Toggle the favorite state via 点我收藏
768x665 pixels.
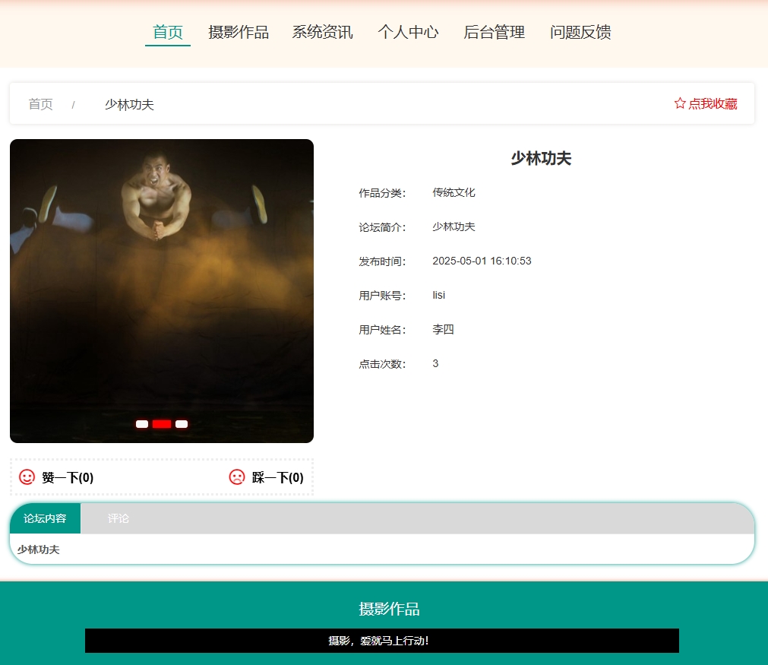[x=713, y=103]
